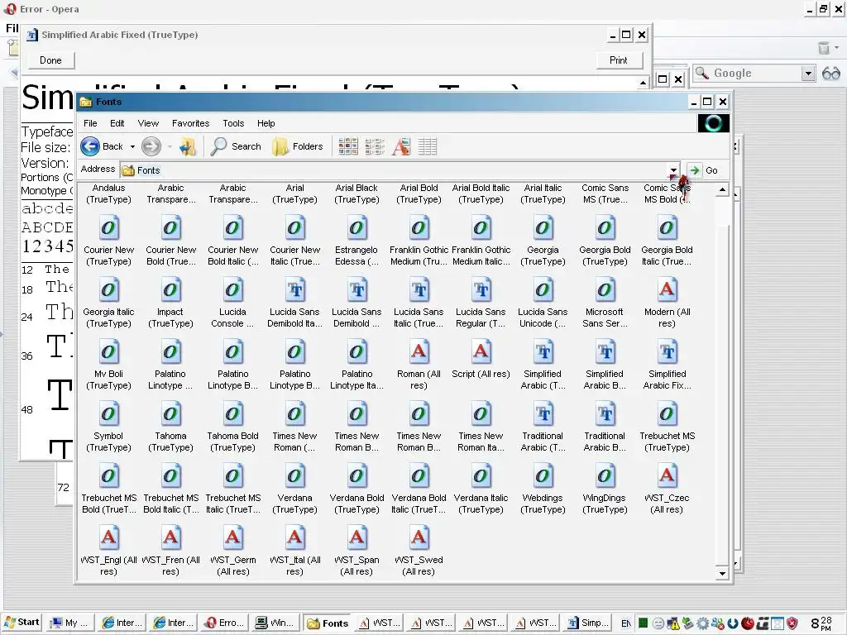Screen dimensions: 847x635
Task: Click Done in font preview window
Action: pyautogui.click(x=50, y=60)
